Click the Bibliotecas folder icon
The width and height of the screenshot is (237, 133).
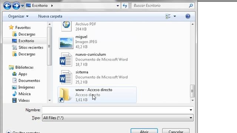pyautogui.click(x=11, y=67)
